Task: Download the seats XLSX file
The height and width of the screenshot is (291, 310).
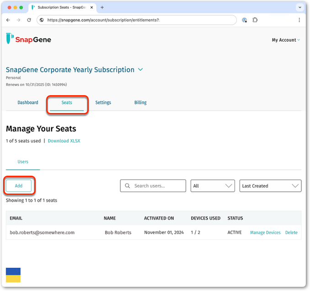Action: (64, 141)
